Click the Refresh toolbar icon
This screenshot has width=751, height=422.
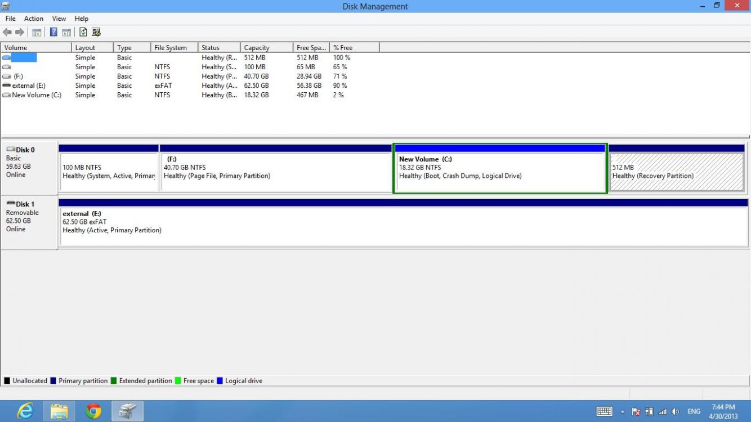83,32
